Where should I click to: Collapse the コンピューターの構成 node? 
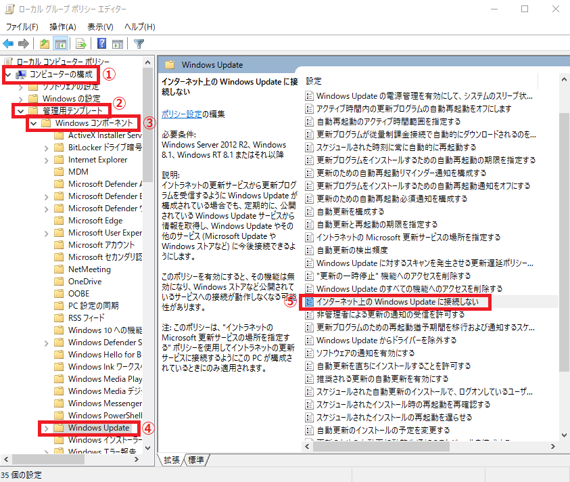pyautogui.click(x=8, y=74)
